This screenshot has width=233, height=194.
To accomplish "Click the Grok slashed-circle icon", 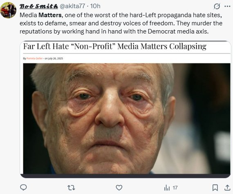I will (217, 7).
